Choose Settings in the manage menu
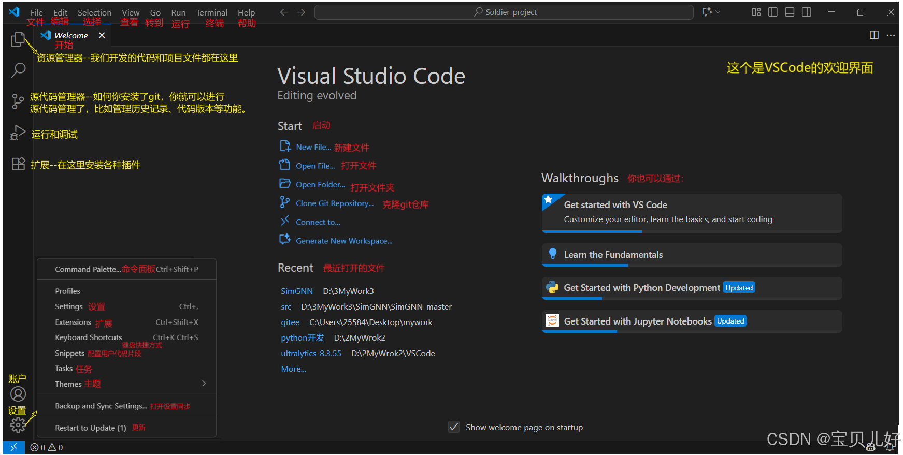 pyautogui.click(x=126, y=306)
